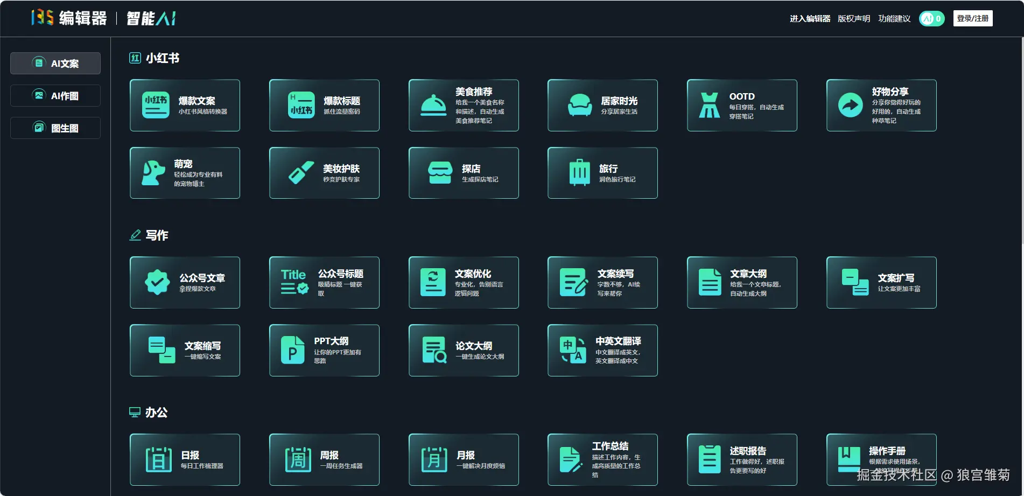Click the 智能AI logo text
The width and height of the screenshot is (1024, 496).
click(151, 19)
